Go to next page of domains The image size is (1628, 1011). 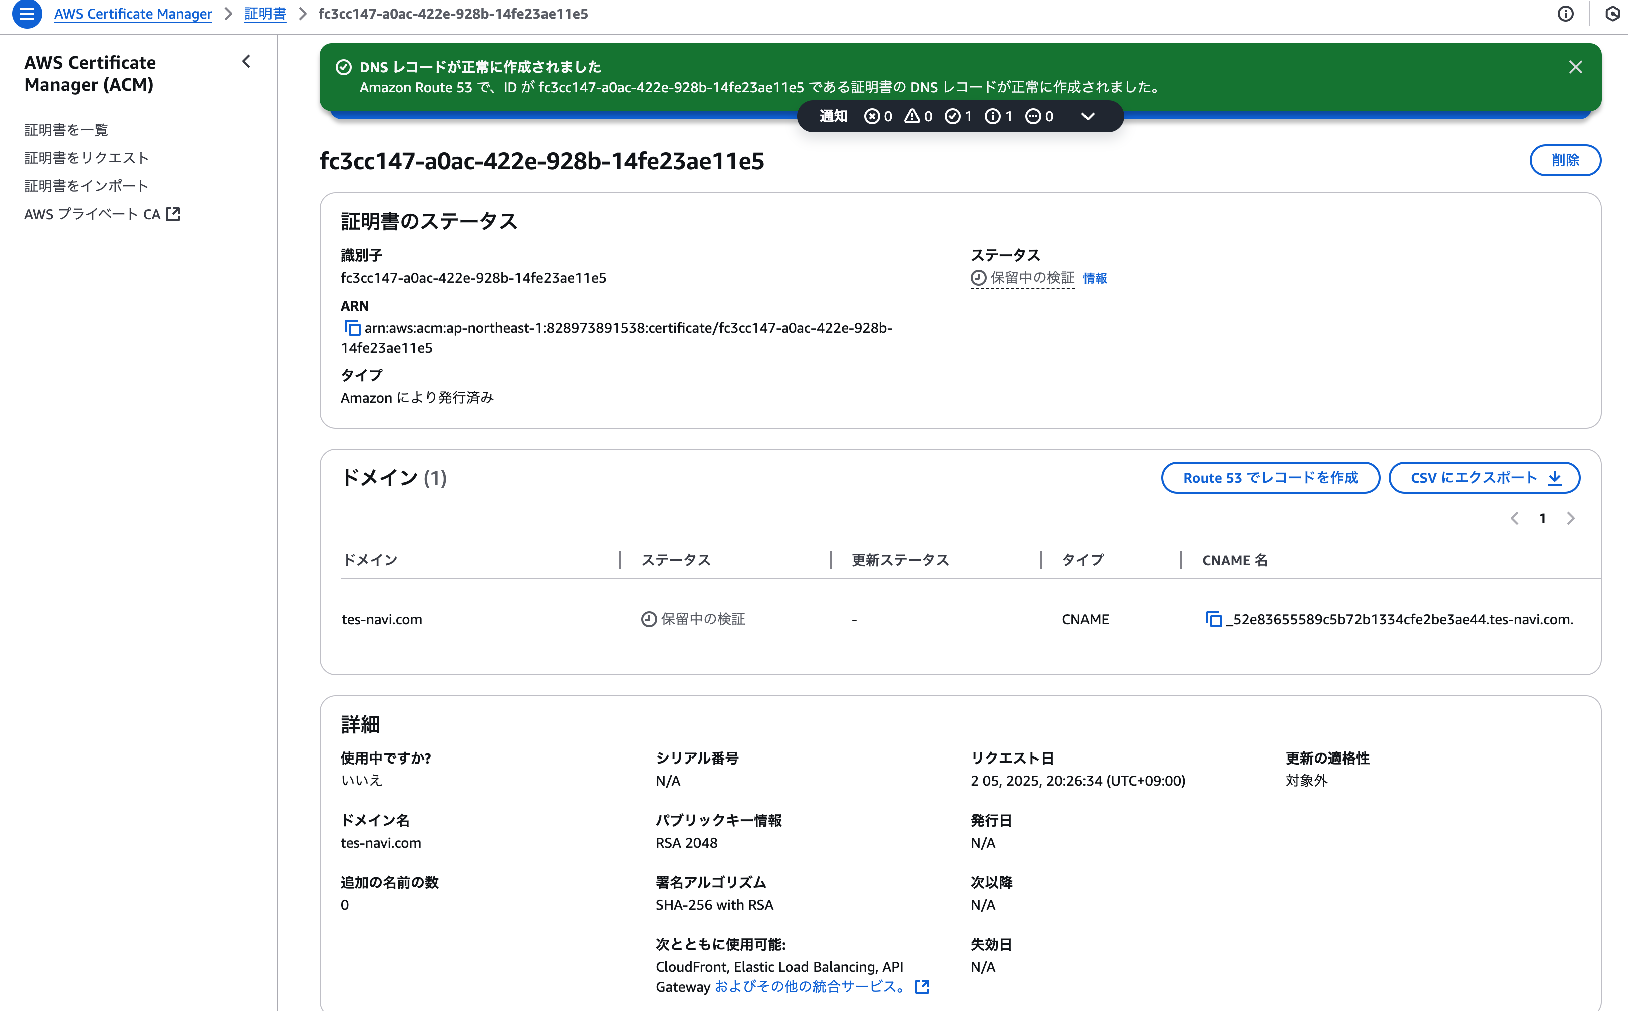click(1570, 518)
